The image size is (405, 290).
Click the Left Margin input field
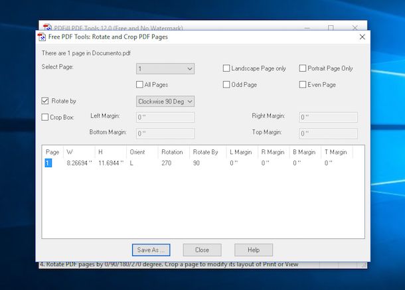click(x=165, y=117)
